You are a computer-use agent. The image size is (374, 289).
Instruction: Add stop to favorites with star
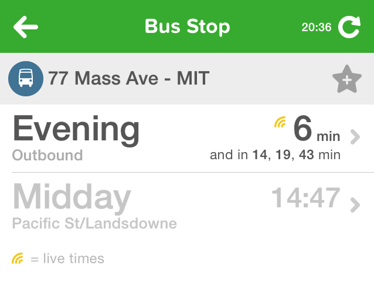point(346,79)
